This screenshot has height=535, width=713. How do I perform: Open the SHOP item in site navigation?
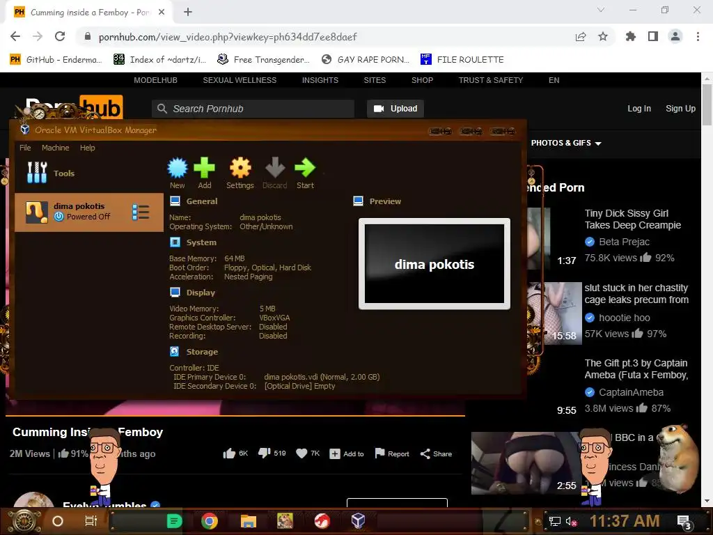422,80
